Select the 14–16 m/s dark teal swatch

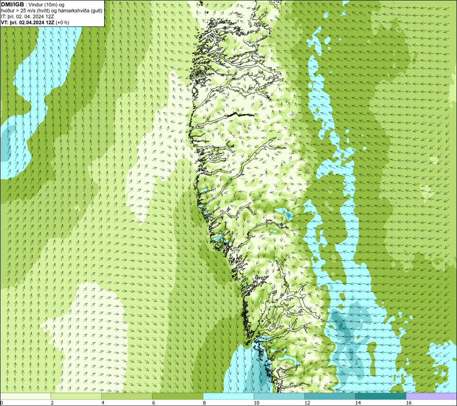tap(381, 396)
